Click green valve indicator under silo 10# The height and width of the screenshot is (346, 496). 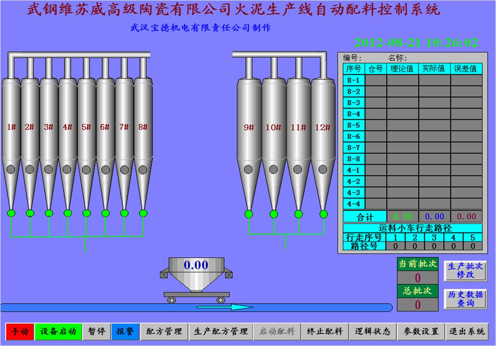[274, 214]
